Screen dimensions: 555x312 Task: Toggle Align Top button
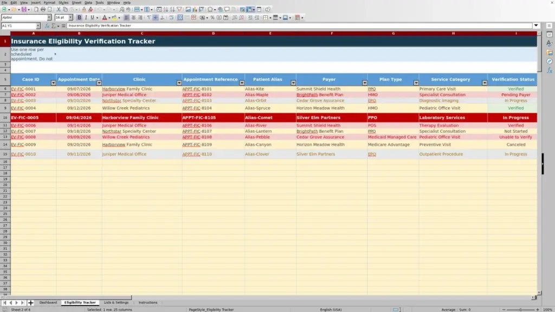[149, 17]
